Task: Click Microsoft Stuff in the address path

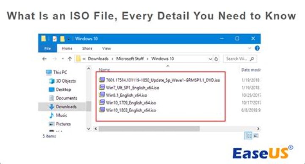Action: [130, 59]
